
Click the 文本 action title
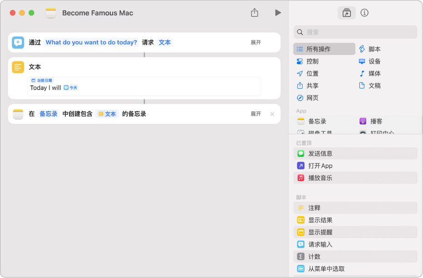[x=35, y=67]
